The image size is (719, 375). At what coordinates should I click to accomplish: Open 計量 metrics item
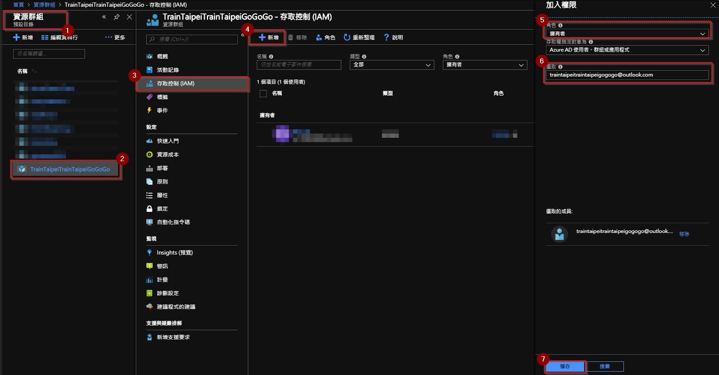(162, 280)
